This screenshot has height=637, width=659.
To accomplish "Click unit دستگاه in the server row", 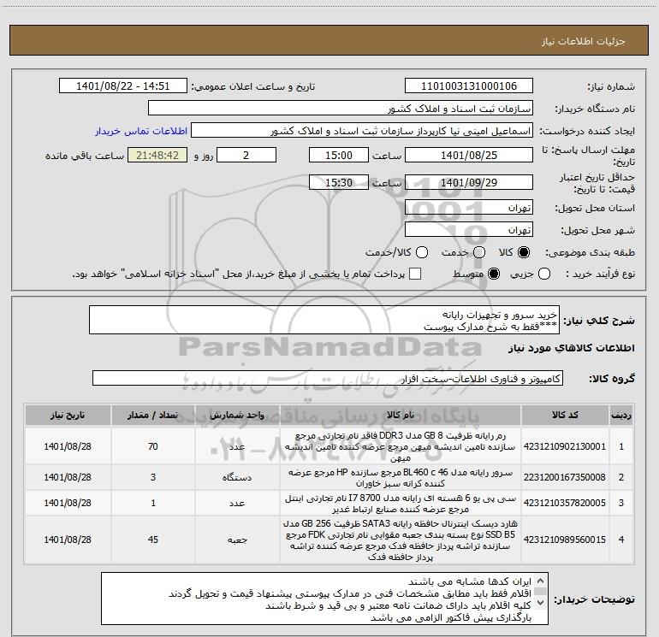I will pos(237,477).
